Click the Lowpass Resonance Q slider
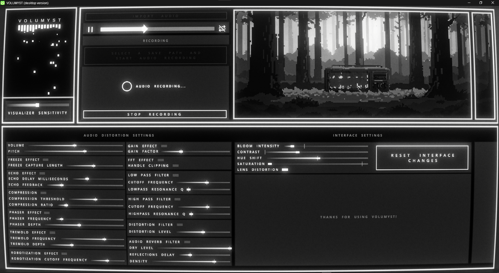 (208, 190)
